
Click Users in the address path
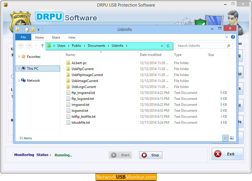(x=61, y=46)
